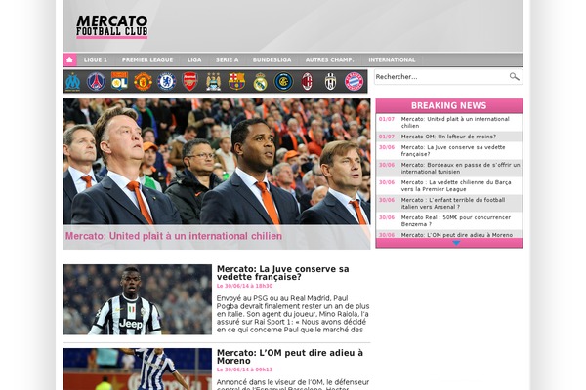Open the Ligue 1 menu

pos(96,59)
